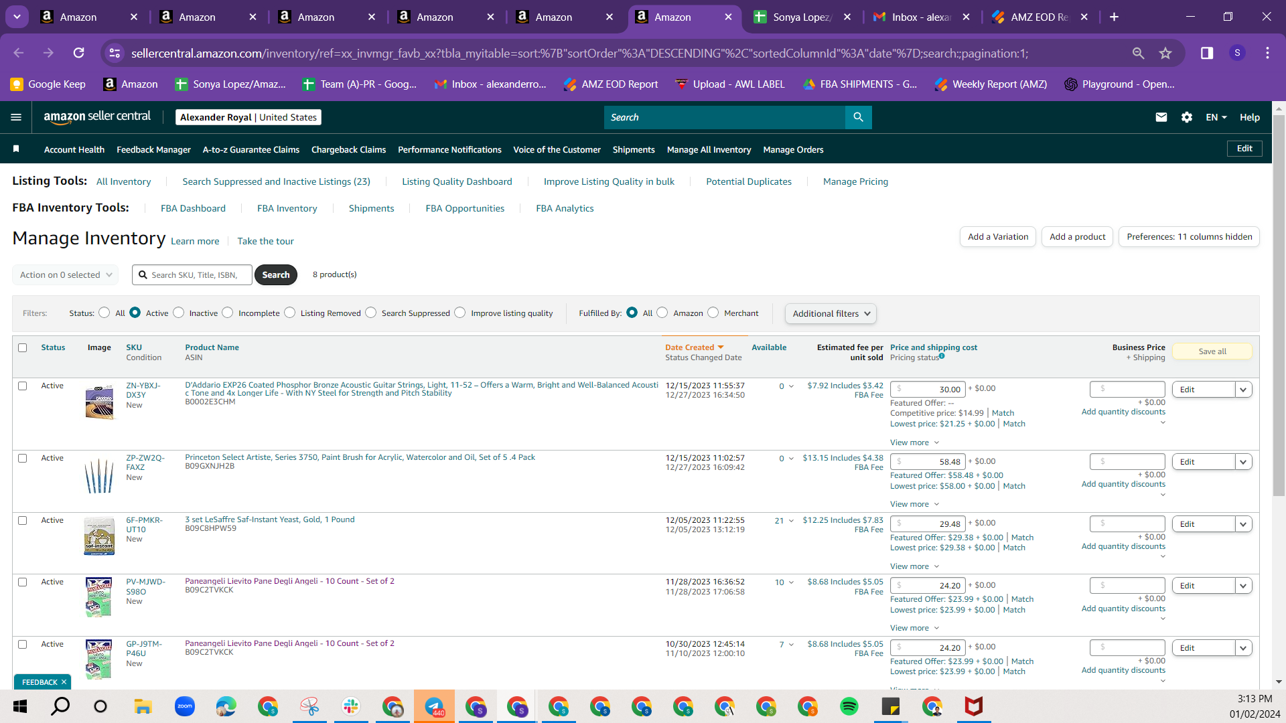Click the Search SKU, Title, ISBN field

coord(192,274)
